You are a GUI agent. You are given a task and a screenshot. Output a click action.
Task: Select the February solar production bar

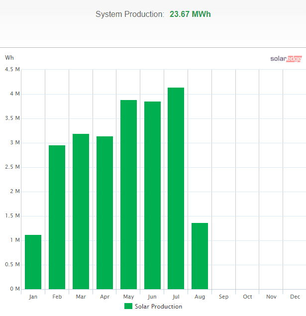pos(57,217)
